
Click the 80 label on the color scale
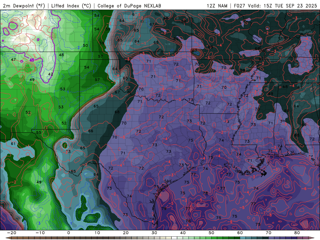coord(297,233)
